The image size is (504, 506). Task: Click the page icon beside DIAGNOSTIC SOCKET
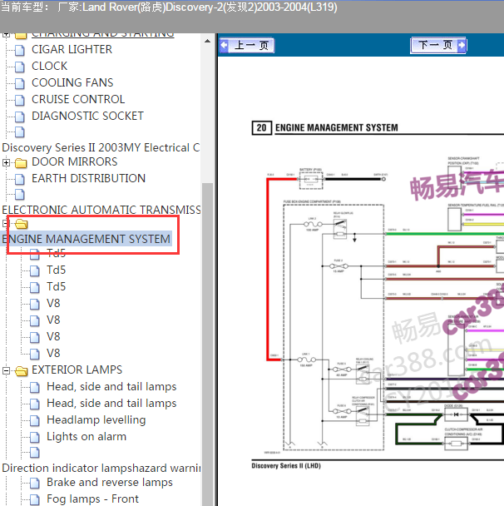pyautogui.click(x=20, y=117)
